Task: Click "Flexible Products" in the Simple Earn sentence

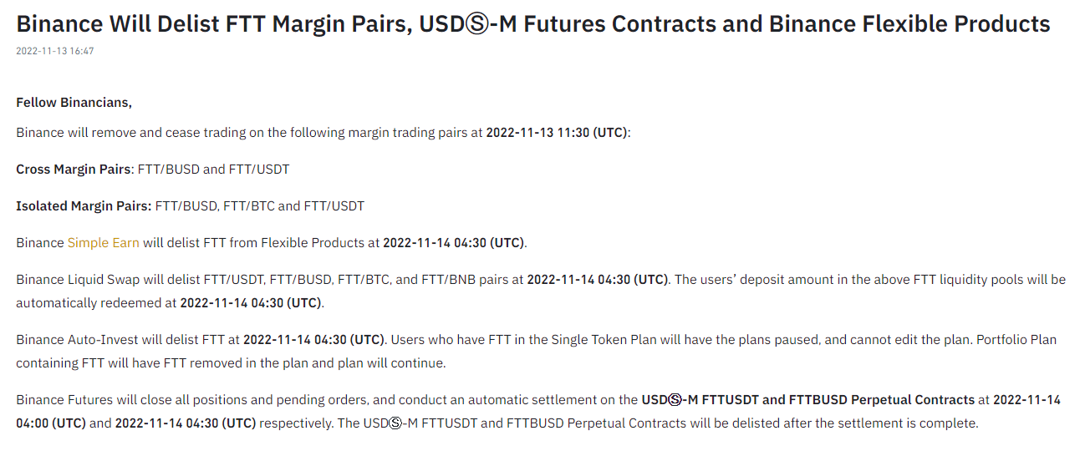Action: click(x=312, y=243)
